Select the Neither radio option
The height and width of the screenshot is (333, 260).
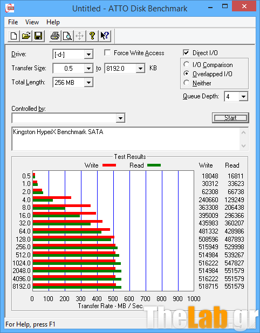186,83
